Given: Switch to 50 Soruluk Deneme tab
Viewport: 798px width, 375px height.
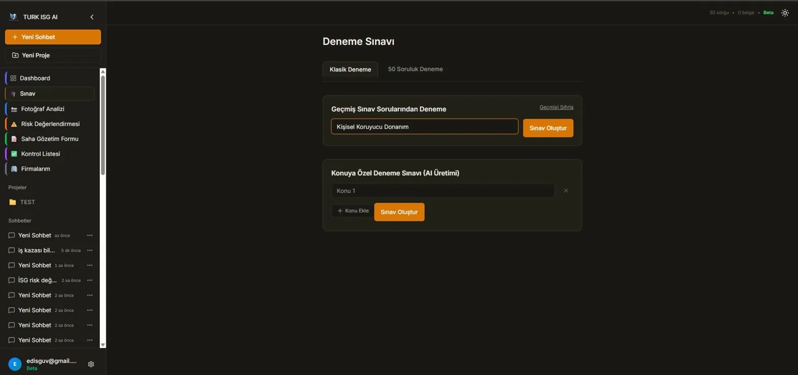Looking at the screenshot, I should (415, 69).
